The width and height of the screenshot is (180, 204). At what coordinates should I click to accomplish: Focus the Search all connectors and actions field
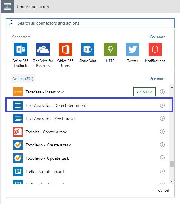pyautogui.click(x=90, y=23)
